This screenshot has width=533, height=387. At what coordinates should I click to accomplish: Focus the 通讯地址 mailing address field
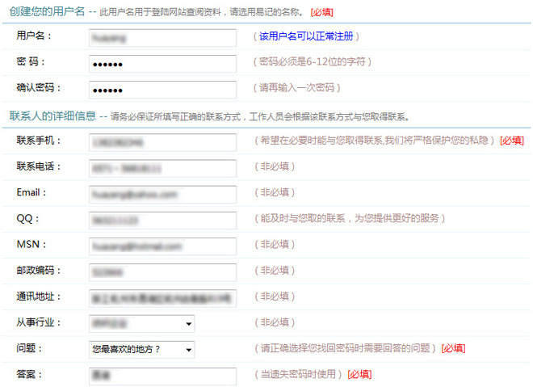click(x=162, y=297)
